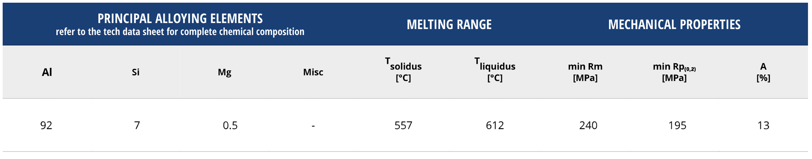
Task: Select the solidus temperature value 557
Action: coord(403,125)
